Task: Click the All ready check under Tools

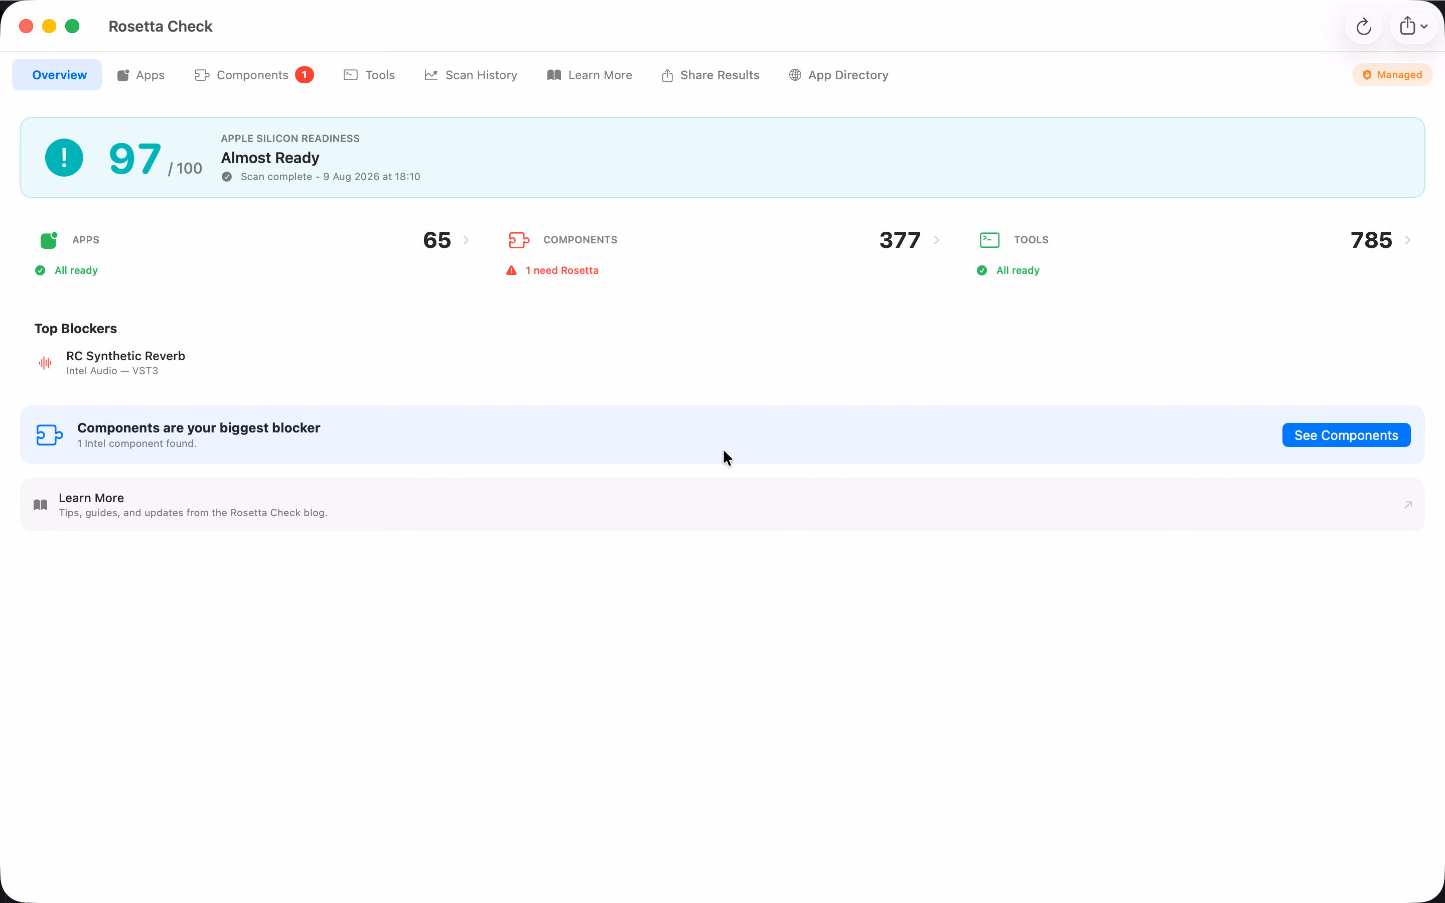Action: point(981,270)
